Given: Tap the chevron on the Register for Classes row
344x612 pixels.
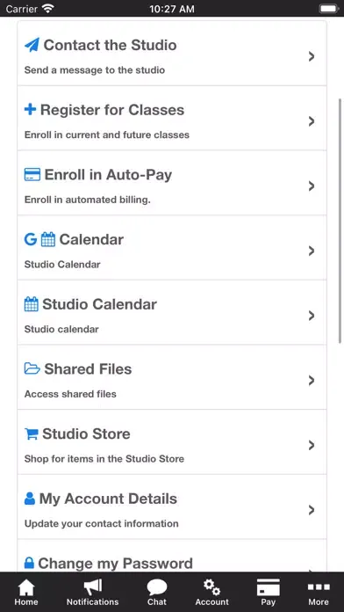Looking at the screenshot, I should [312, 121].
